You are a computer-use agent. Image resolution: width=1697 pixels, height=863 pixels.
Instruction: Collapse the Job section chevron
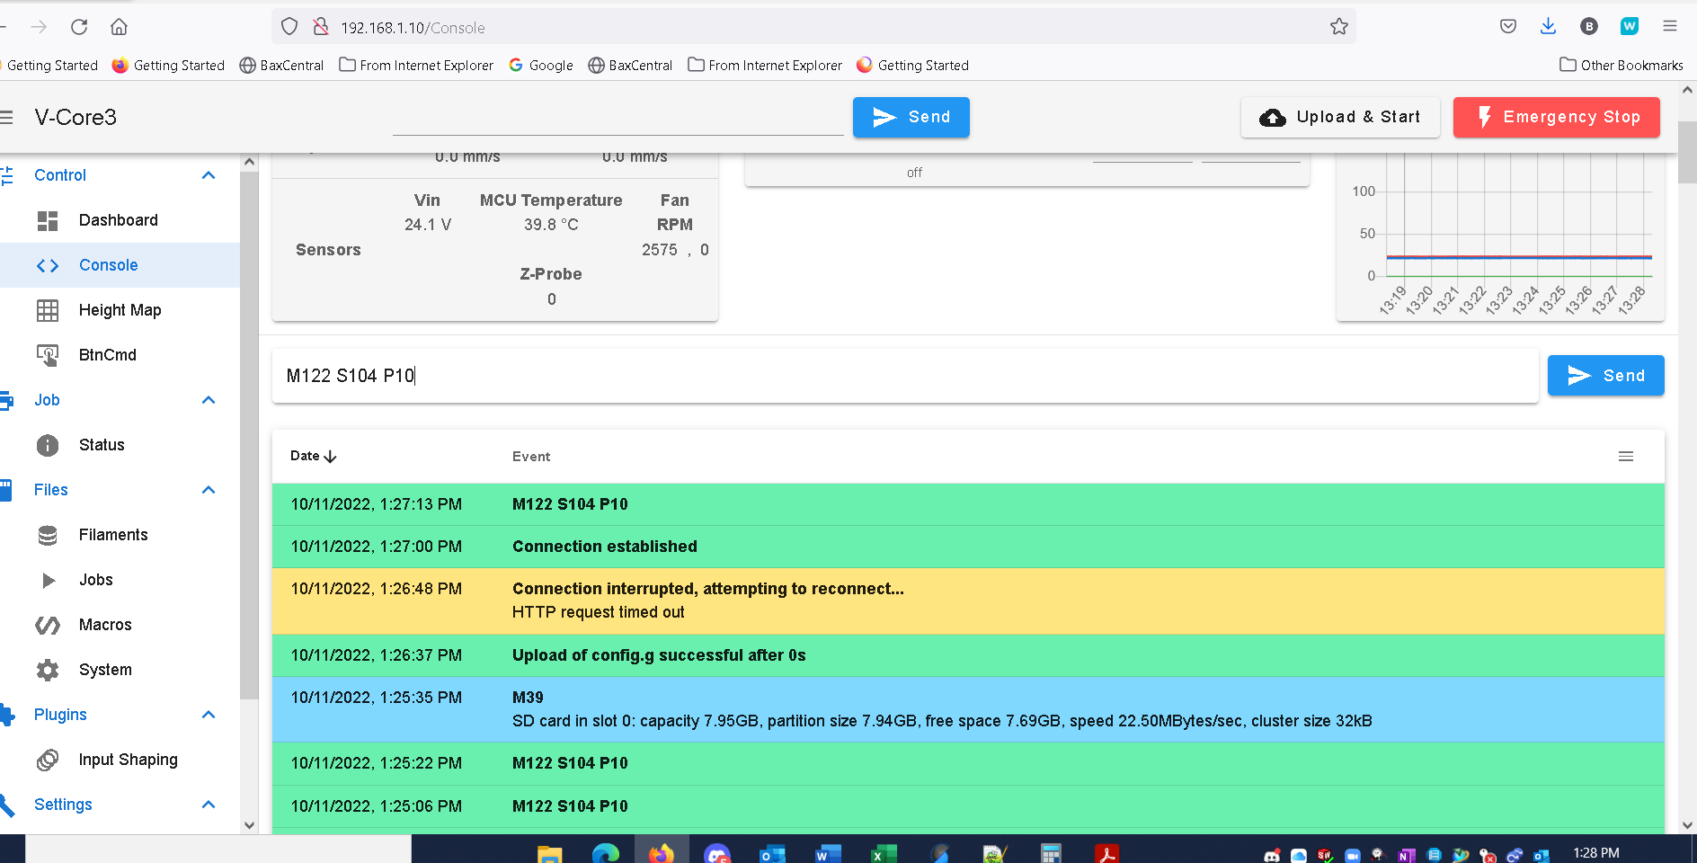pos(209,400)
